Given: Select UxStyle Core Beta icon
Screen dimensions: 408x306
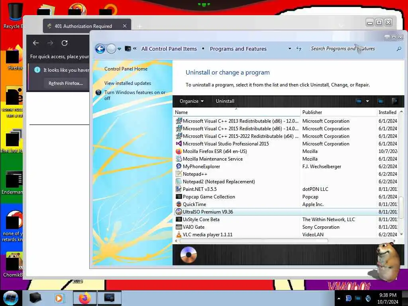Looking at the screenshot, I should pos(179,220).
